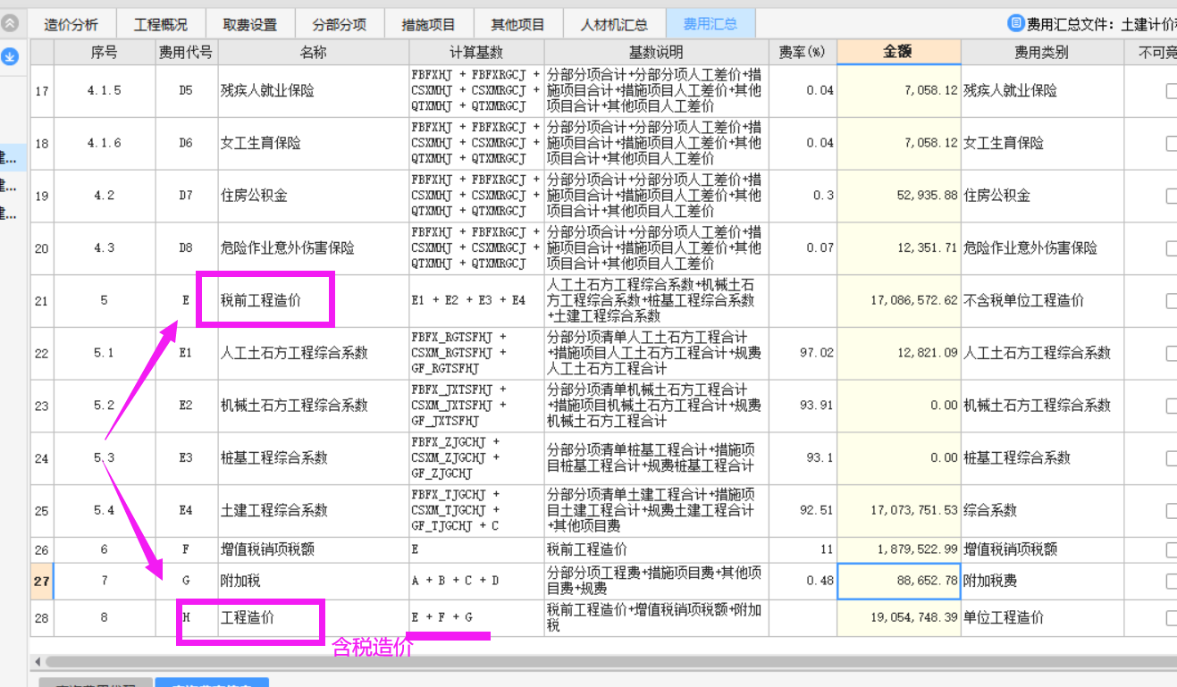1177x687 pixels.
Task: Click the amount 19,054,748.39
Action: tap(899, 617)
